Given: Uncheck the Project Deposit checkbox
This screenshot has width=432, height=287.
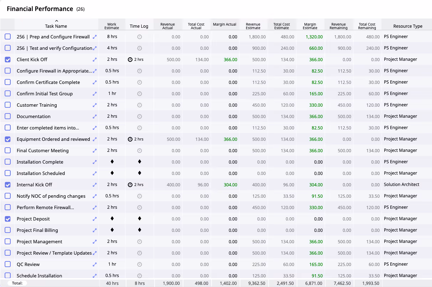Looking at the screenshot, I should pyautogui.click(x=8, y=219).
